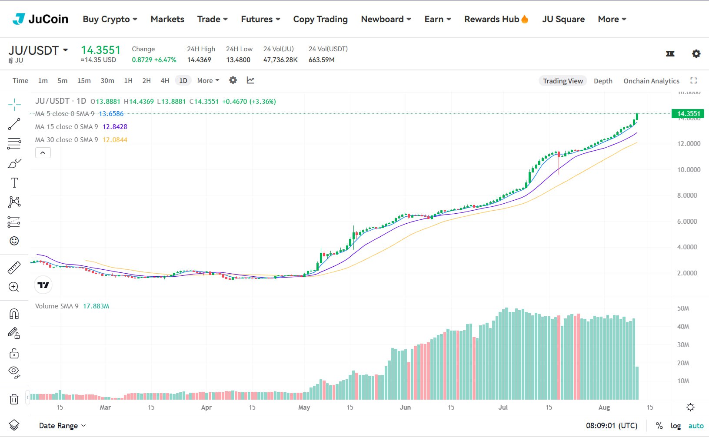The height and width of the screenshot is (437, 709).
Task: Expand the Earn menu
Action: [438, 19]
